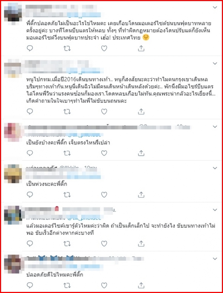This screenshot has height=293, width=223.
Task: Retweet the tweet mentioning 2016 กทม.
Action: tap(67, 112)
